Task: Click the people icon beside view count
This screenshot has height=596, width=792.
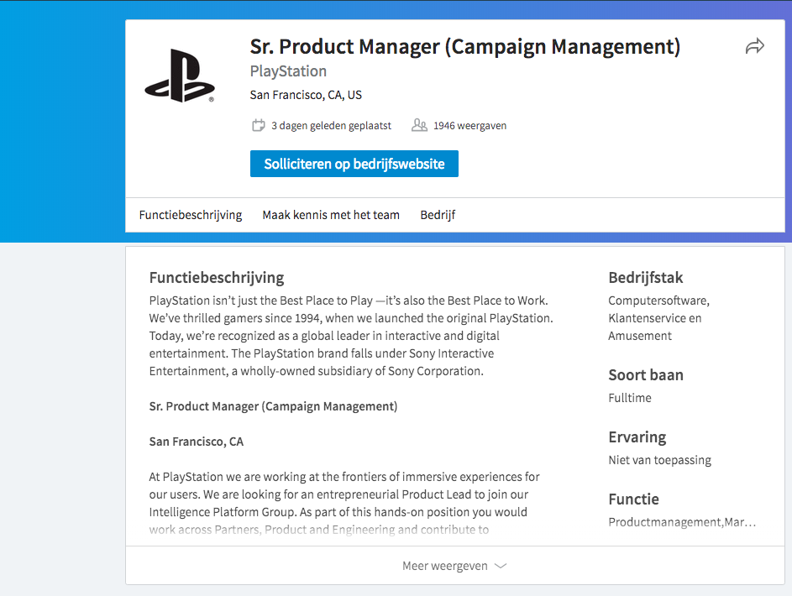Action: (419, 126)
